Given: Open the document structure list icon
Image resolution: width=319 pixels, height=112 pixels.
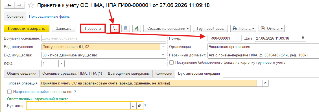Looking at the screenshot, I should (126, 29).
